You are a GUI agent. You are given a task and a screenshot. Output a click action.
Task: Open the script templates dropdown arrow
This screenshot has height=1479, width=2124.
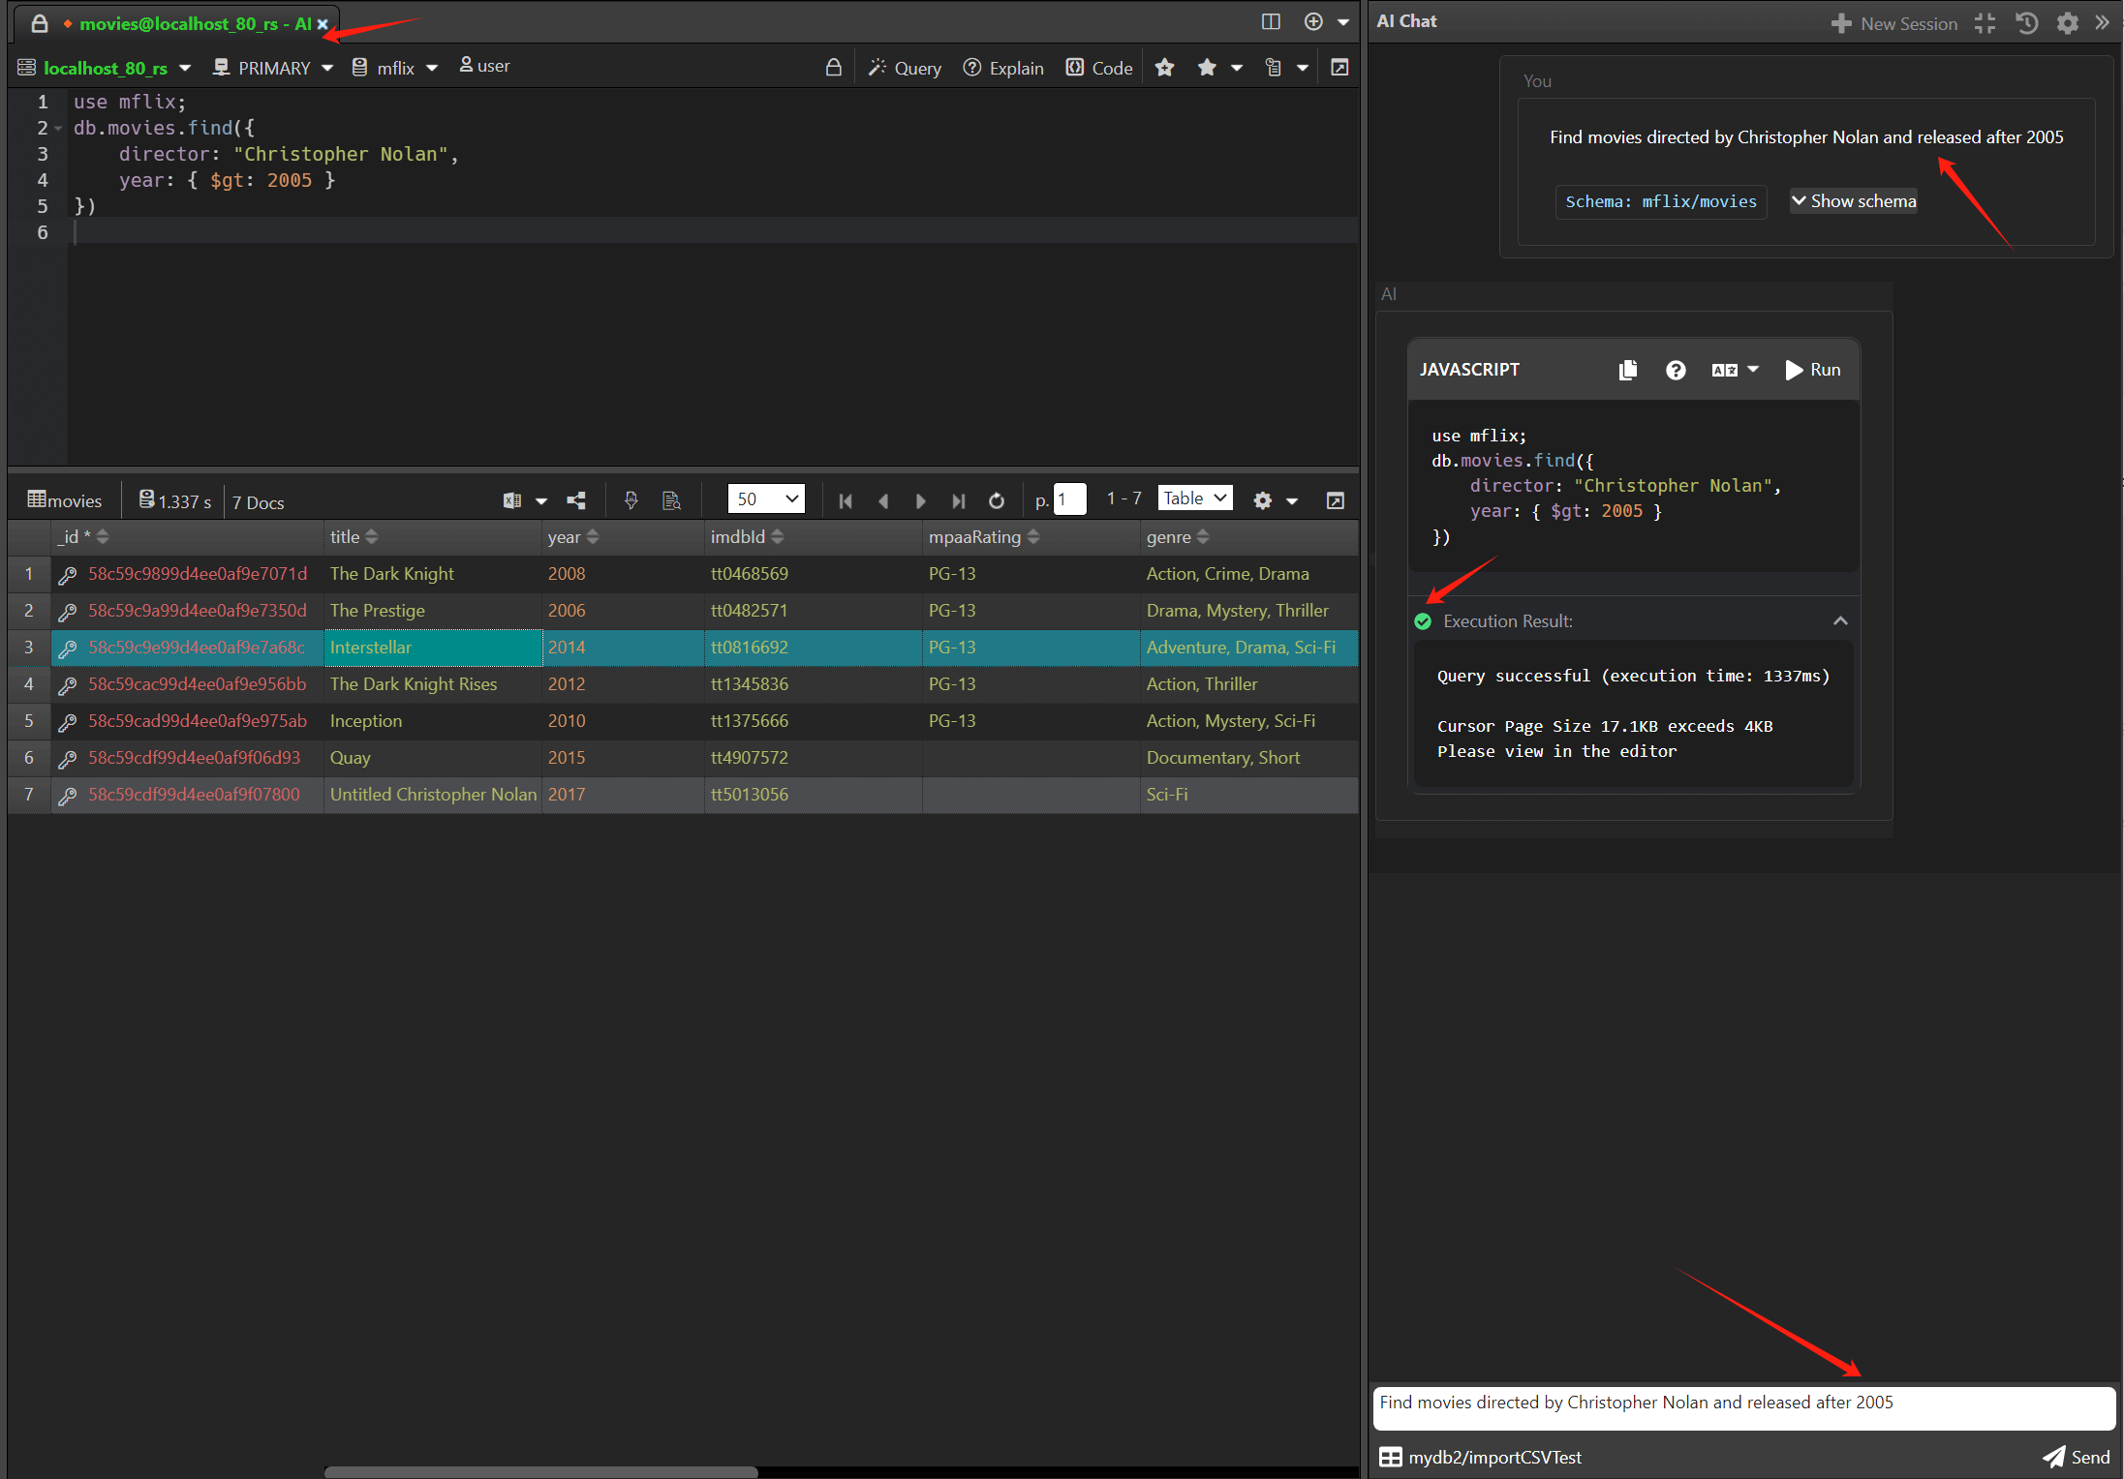(1303, 68)
